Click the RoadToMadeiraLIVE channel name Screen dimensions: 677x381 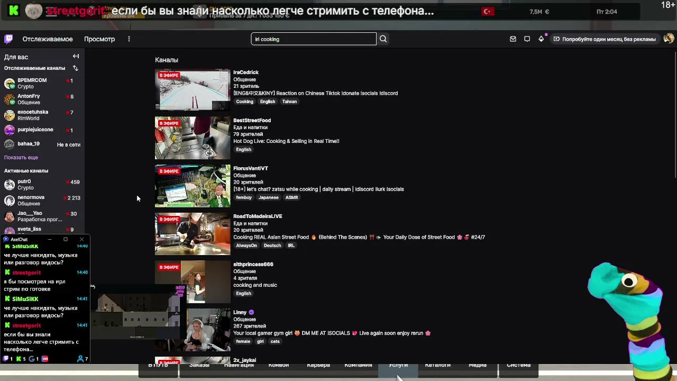coord(258,216)
